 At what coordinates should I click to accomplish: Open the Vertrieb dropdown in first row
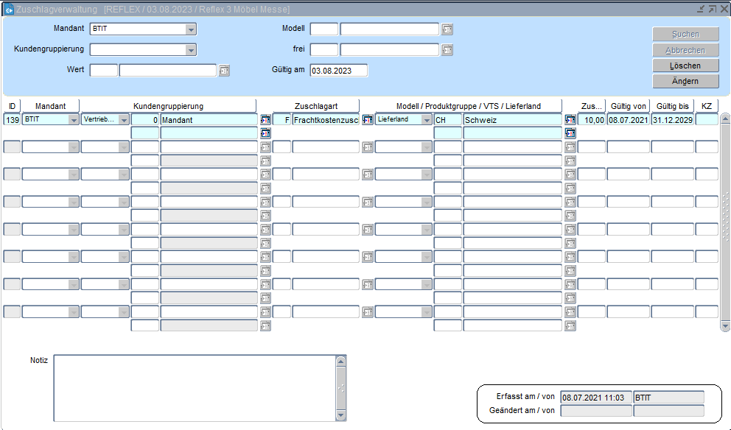pyautogui.click(x=123, y=119)
